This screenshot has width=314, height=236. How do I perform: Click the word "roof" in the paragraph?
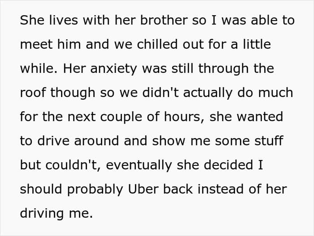tap(33, 93)
